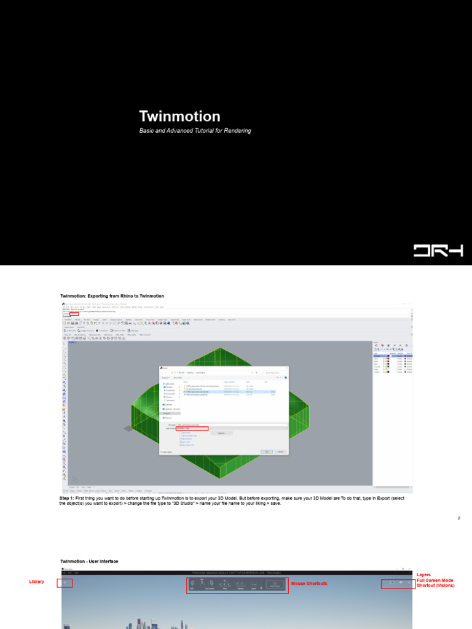Open Connections in Rhino Datasmith toolbar
The image size is (472, 629).
point(102,330)
